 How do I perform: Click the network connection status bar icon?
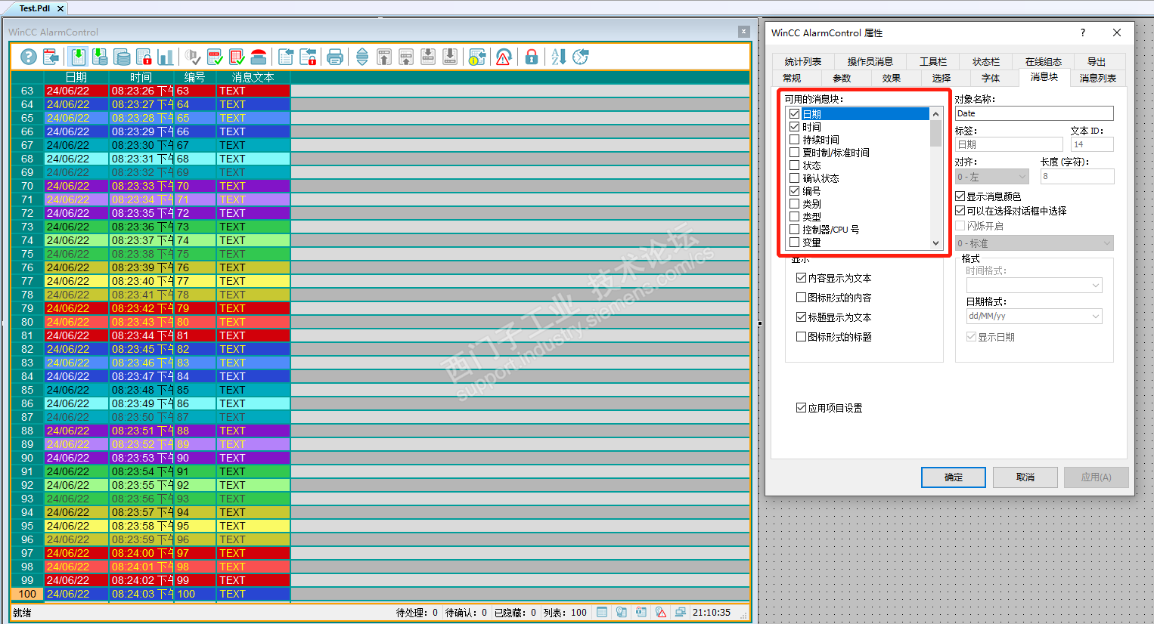pyautogui.click(x=681, y=613)
